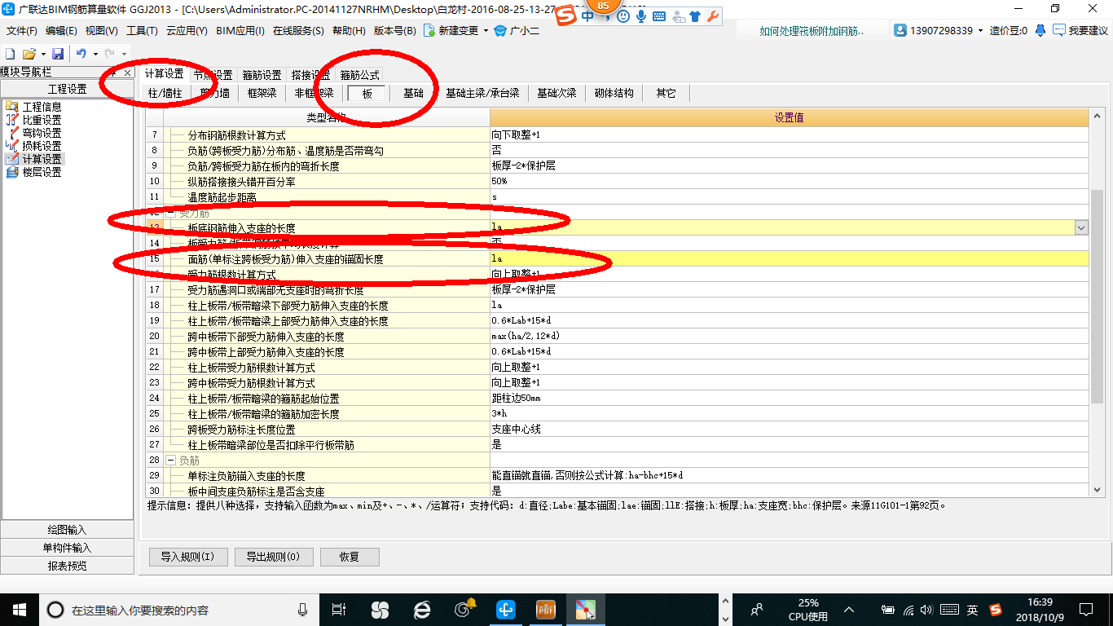Select row 10 value 50%
The height and width of the screenshot is (626, 1113).
click(789, 182)
